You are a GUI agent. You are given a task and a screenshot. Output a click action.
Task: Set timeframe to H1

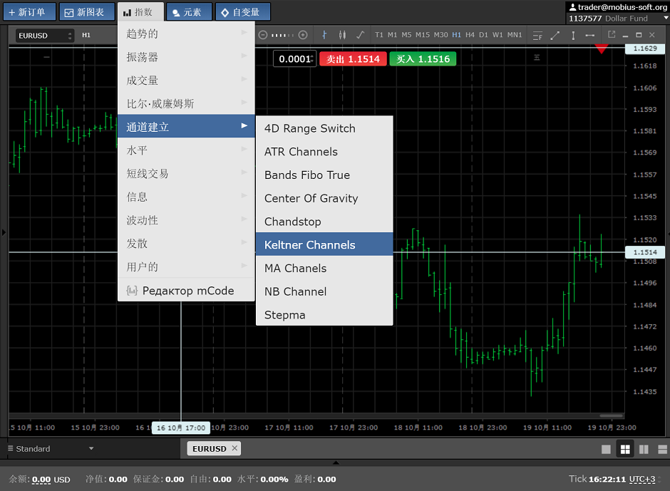point(456,35)
